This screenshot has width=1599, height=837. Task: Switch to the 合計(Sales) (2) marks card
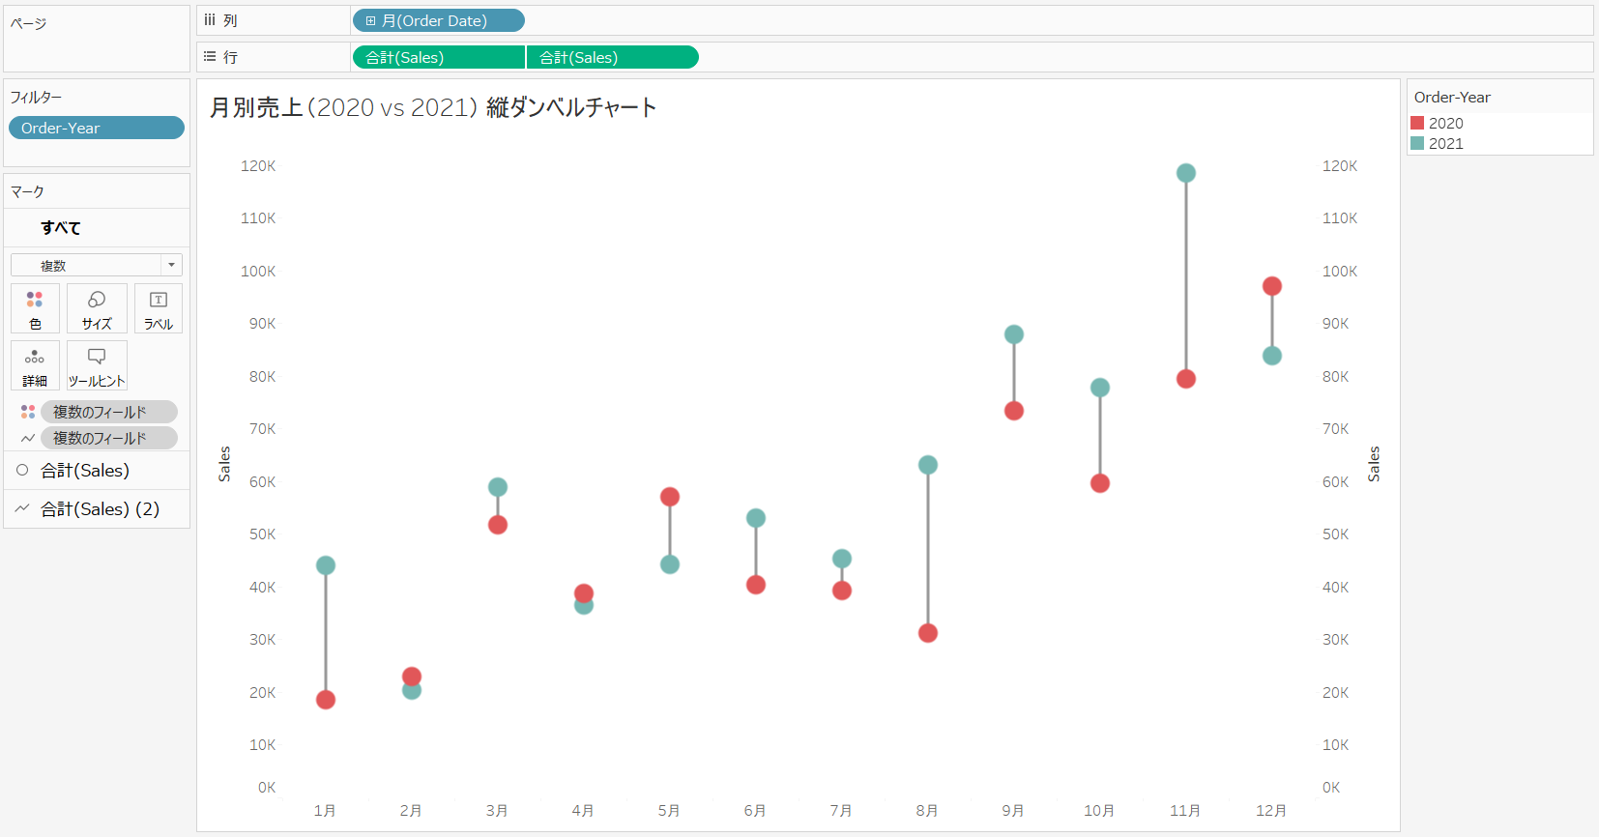(x=100, y=509)
